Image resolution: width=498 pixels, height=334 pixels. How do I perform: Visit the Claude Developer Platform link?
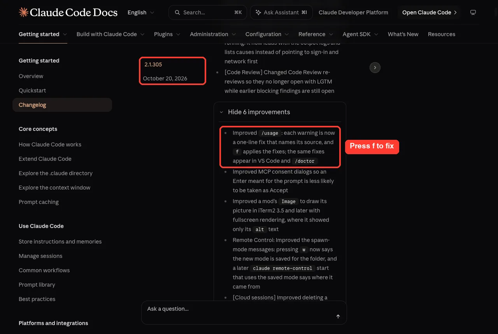pos(353,12)
